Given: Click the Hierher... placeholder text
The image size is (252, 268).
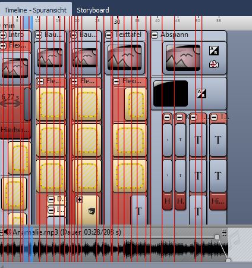Looking at the screenshot, I should coord(15,130).
